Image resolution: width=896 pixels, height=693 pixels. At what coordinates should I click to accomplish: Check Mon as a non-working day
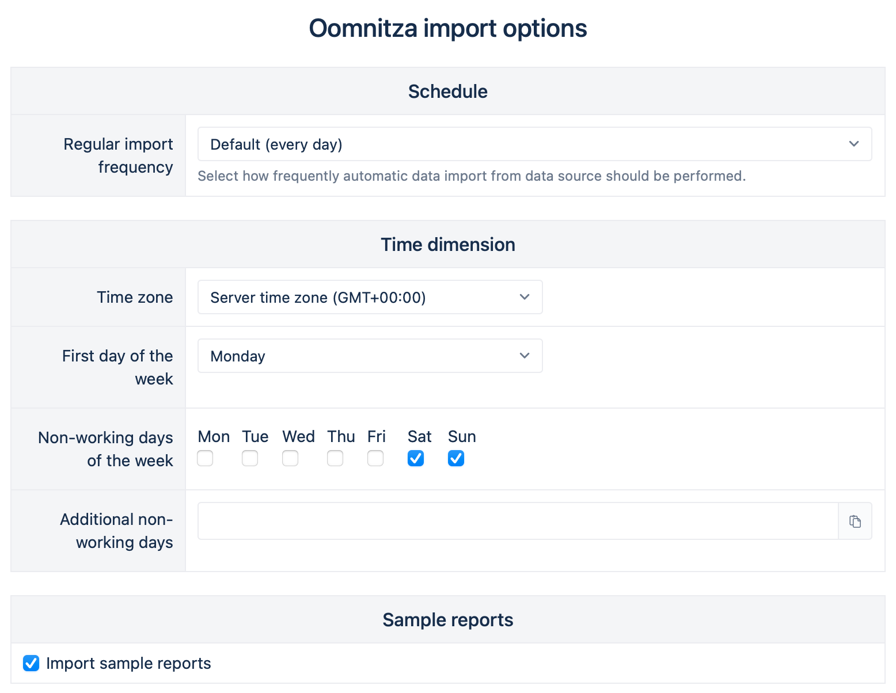205,458
